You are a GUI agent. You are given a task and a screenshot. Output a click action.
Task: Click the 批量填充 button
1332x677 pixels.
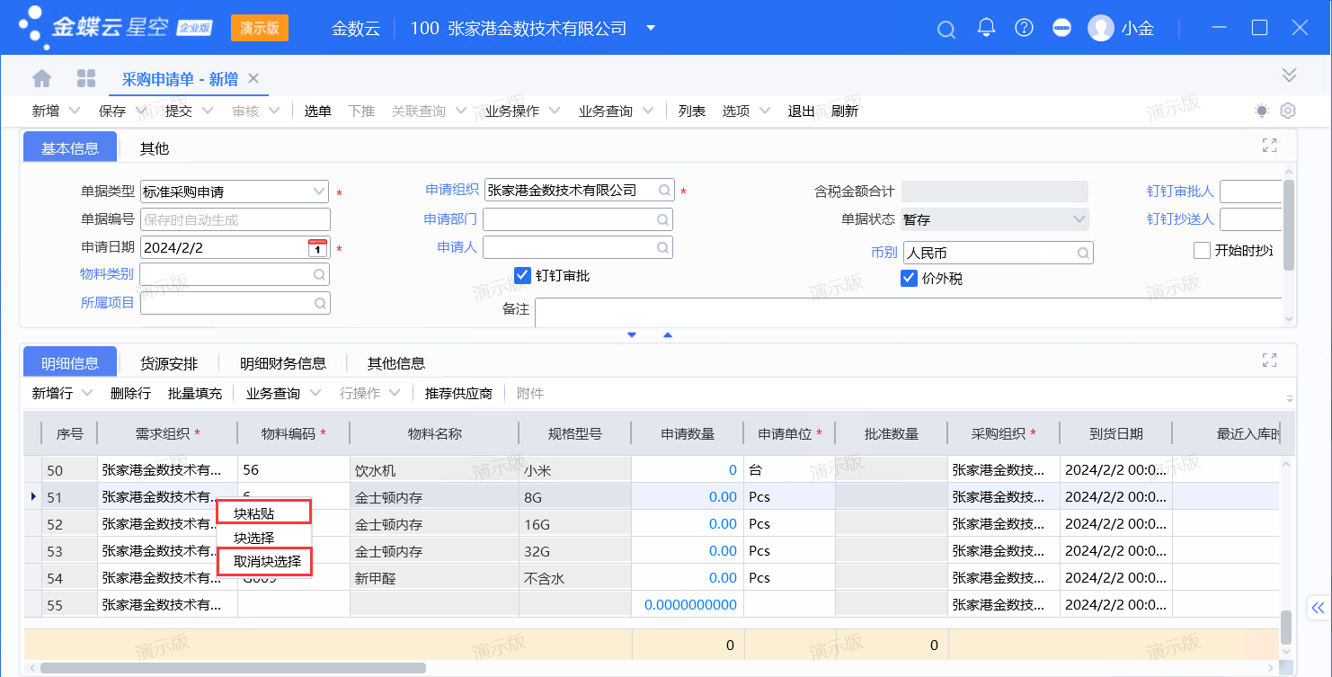(195, 393)
